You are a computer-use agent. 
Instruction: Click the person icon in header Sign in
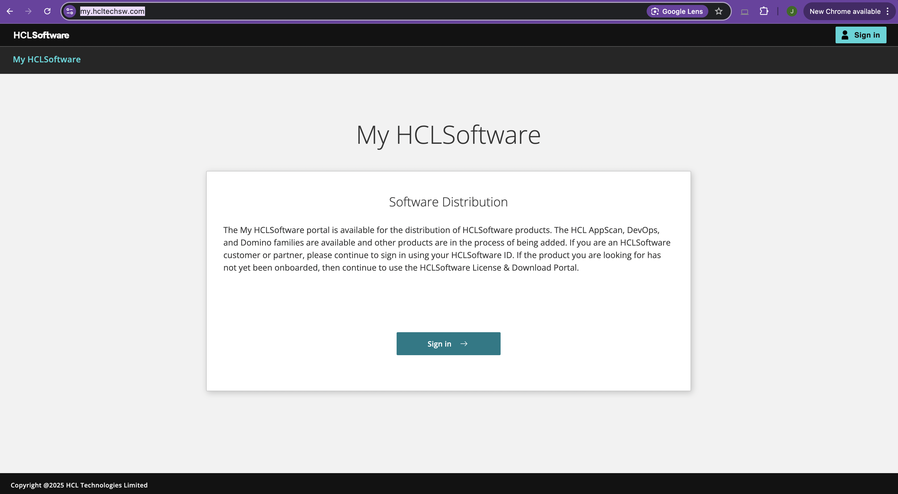(845, 35)
